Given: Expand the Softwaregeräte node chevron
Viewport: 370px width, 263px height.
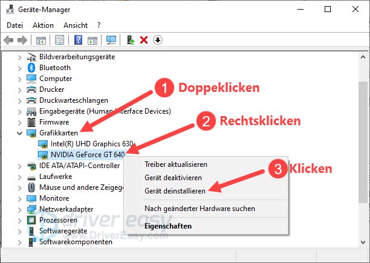Looking at the screenshot, I should point(20,232).
